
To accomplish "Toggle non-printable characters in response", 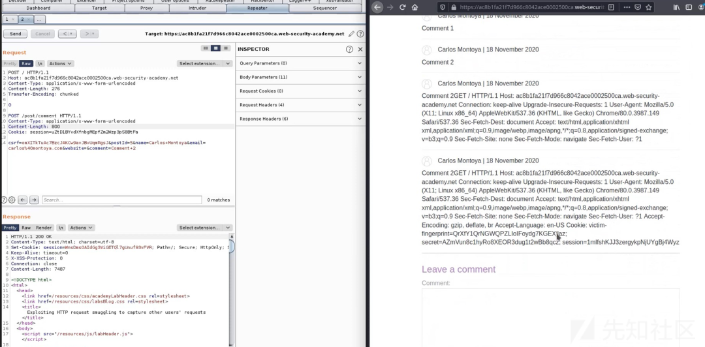I will (x=61, y=228).
